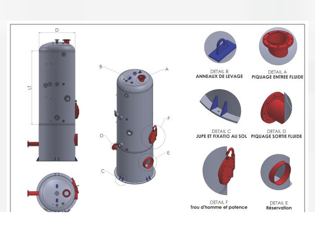The height and width of the screenshot is (236, 315).
Task: Select the top plan view of the tank
Action: pos(53,192)
